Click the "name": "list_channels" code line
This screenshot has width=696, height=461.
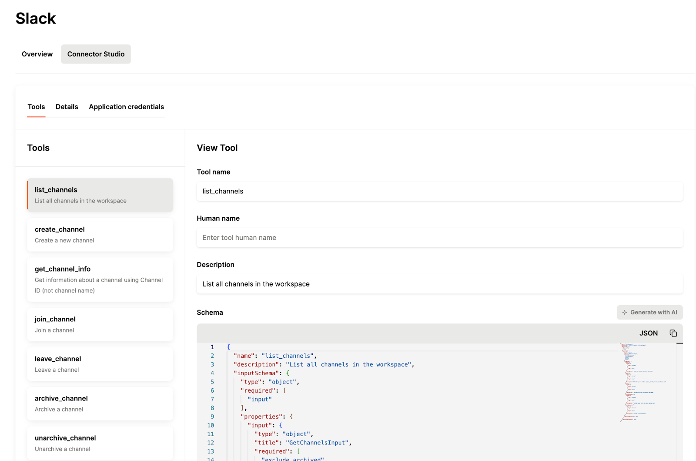(275, 356)
